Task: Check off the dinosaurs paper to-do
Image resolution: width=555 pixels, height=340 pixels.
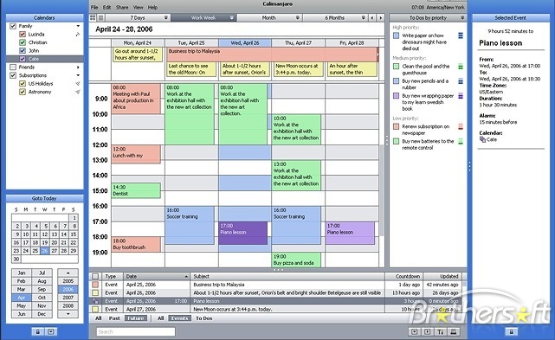Action: [396, 35]
